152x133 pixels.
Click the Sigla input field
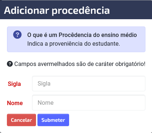pos(89,83)
